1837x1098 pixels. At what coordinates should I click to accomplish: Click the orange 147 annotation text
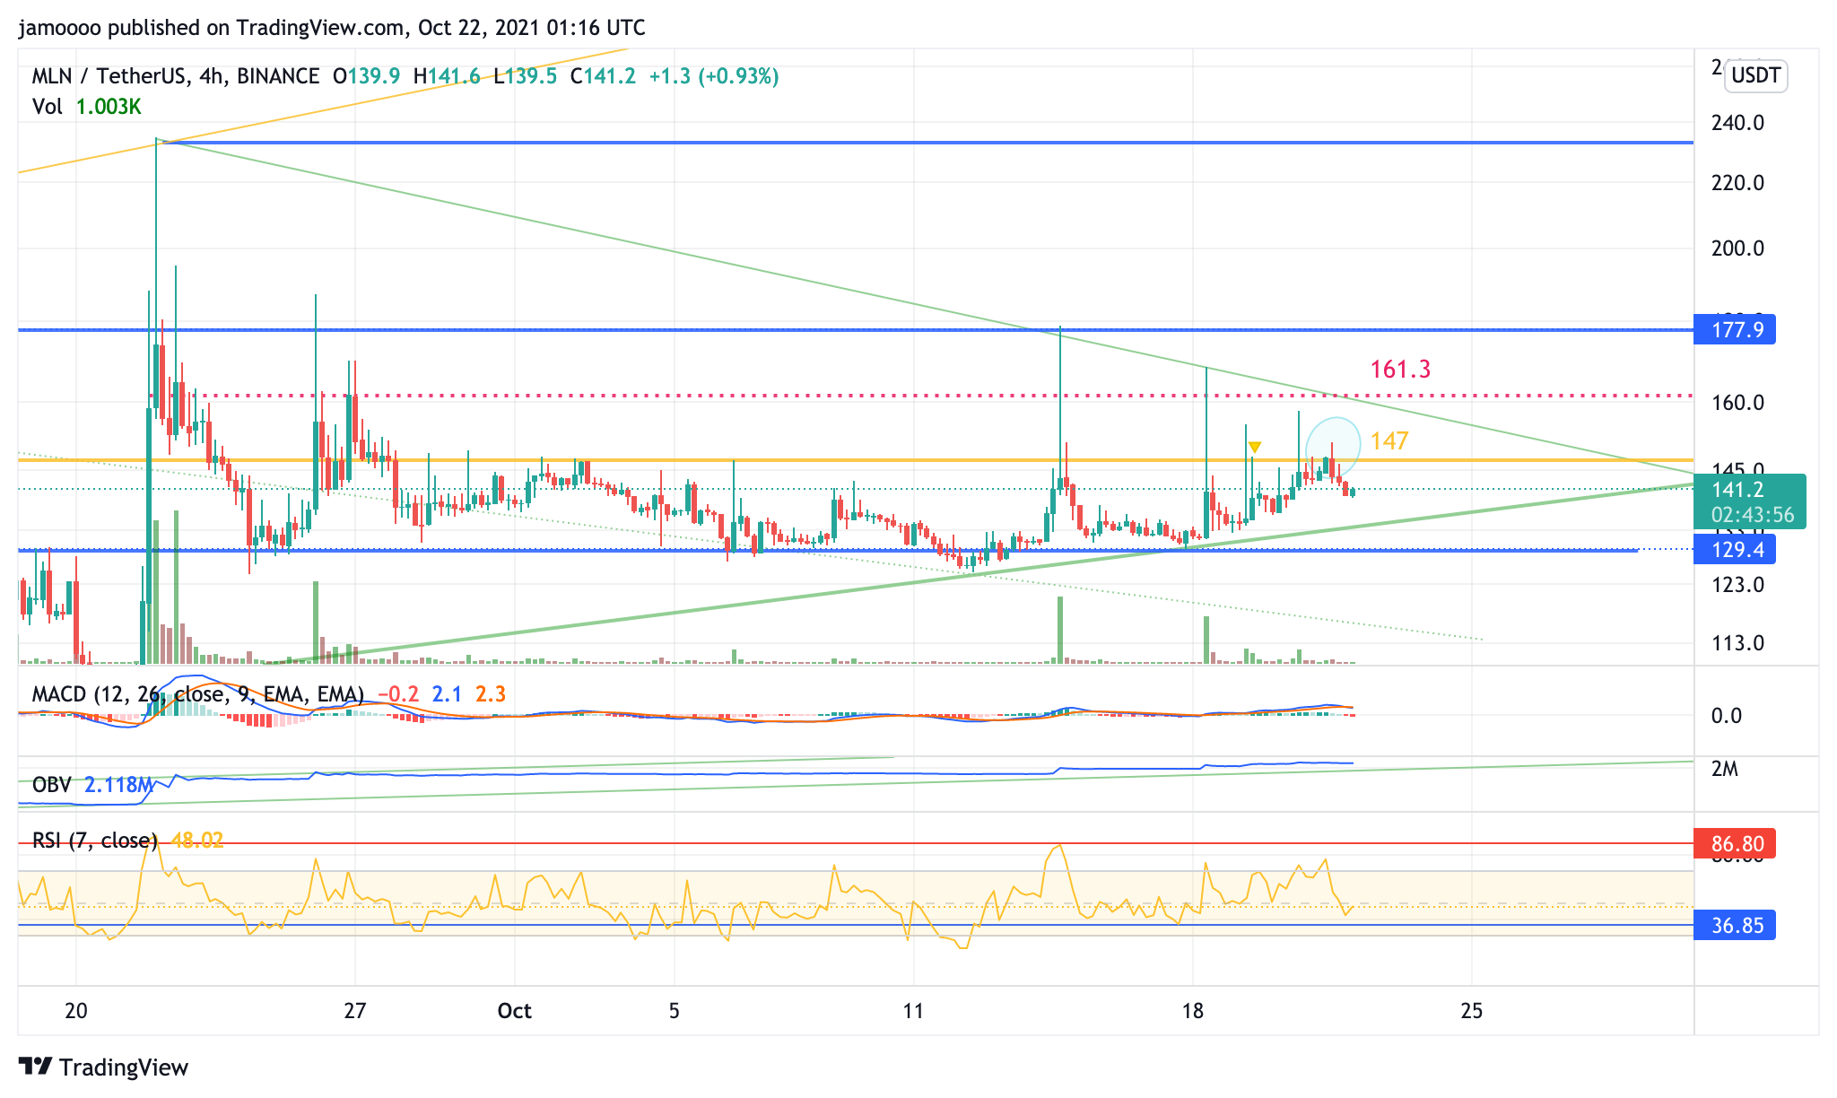[x=1389, y=440]
